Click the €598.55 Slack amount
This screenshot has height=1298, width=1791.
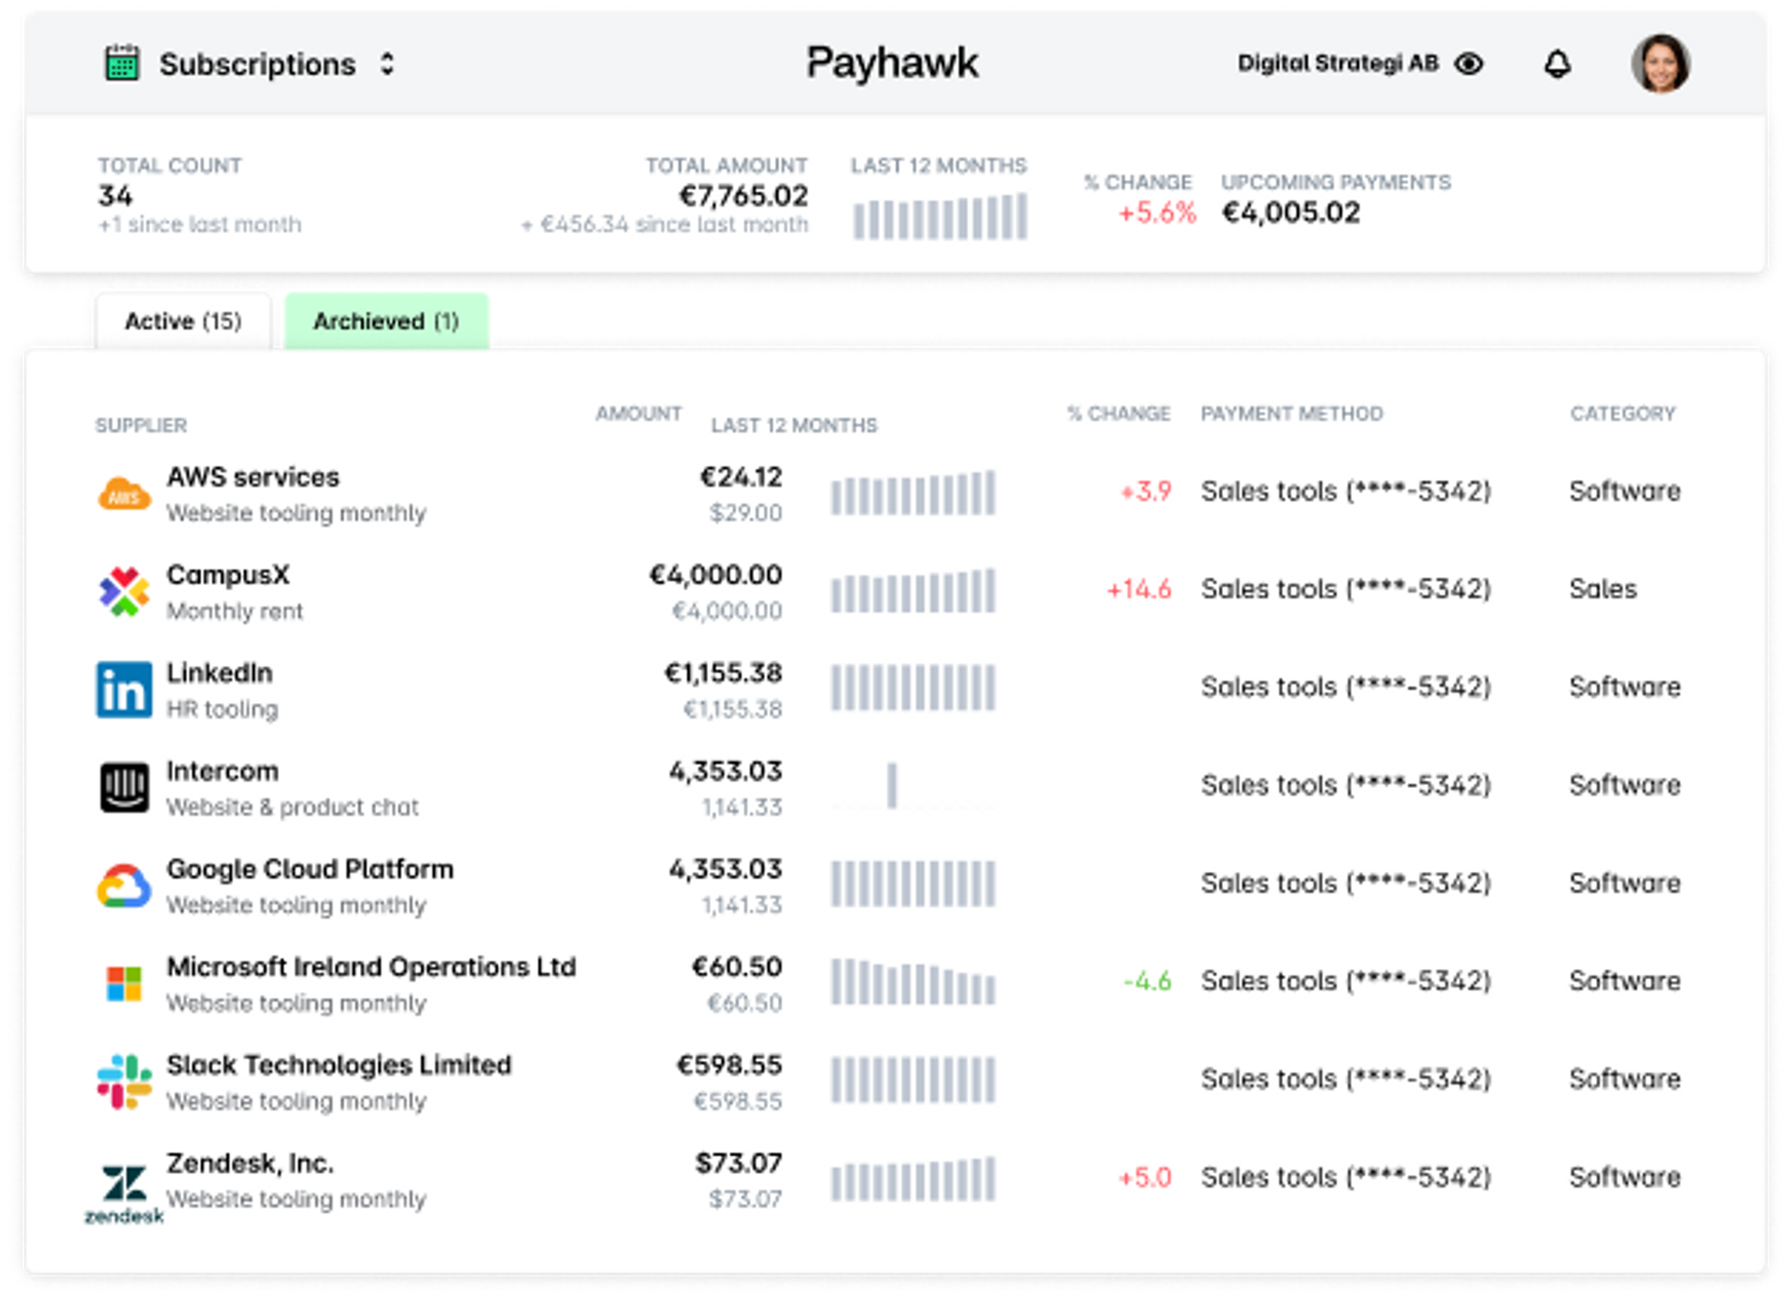(729, 1065)
